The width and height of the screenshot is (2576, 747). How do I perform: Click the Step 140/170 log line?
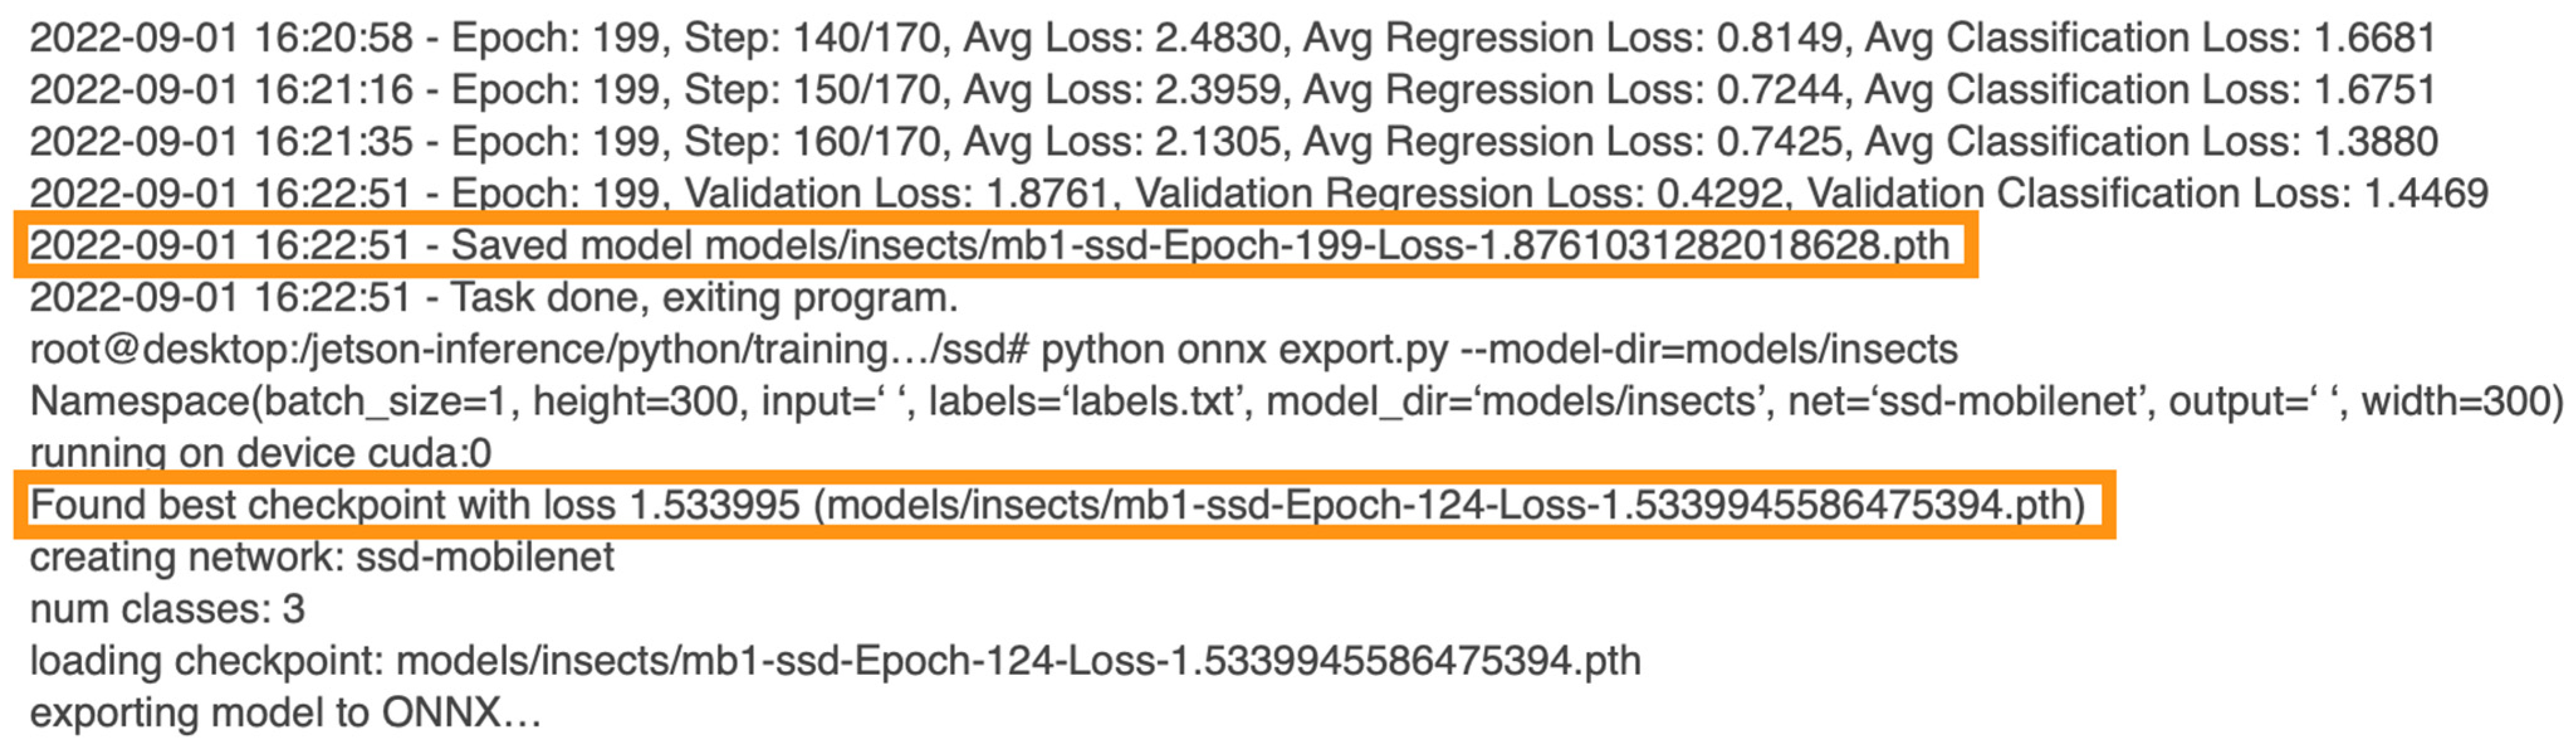click(x=1232, y=38)
